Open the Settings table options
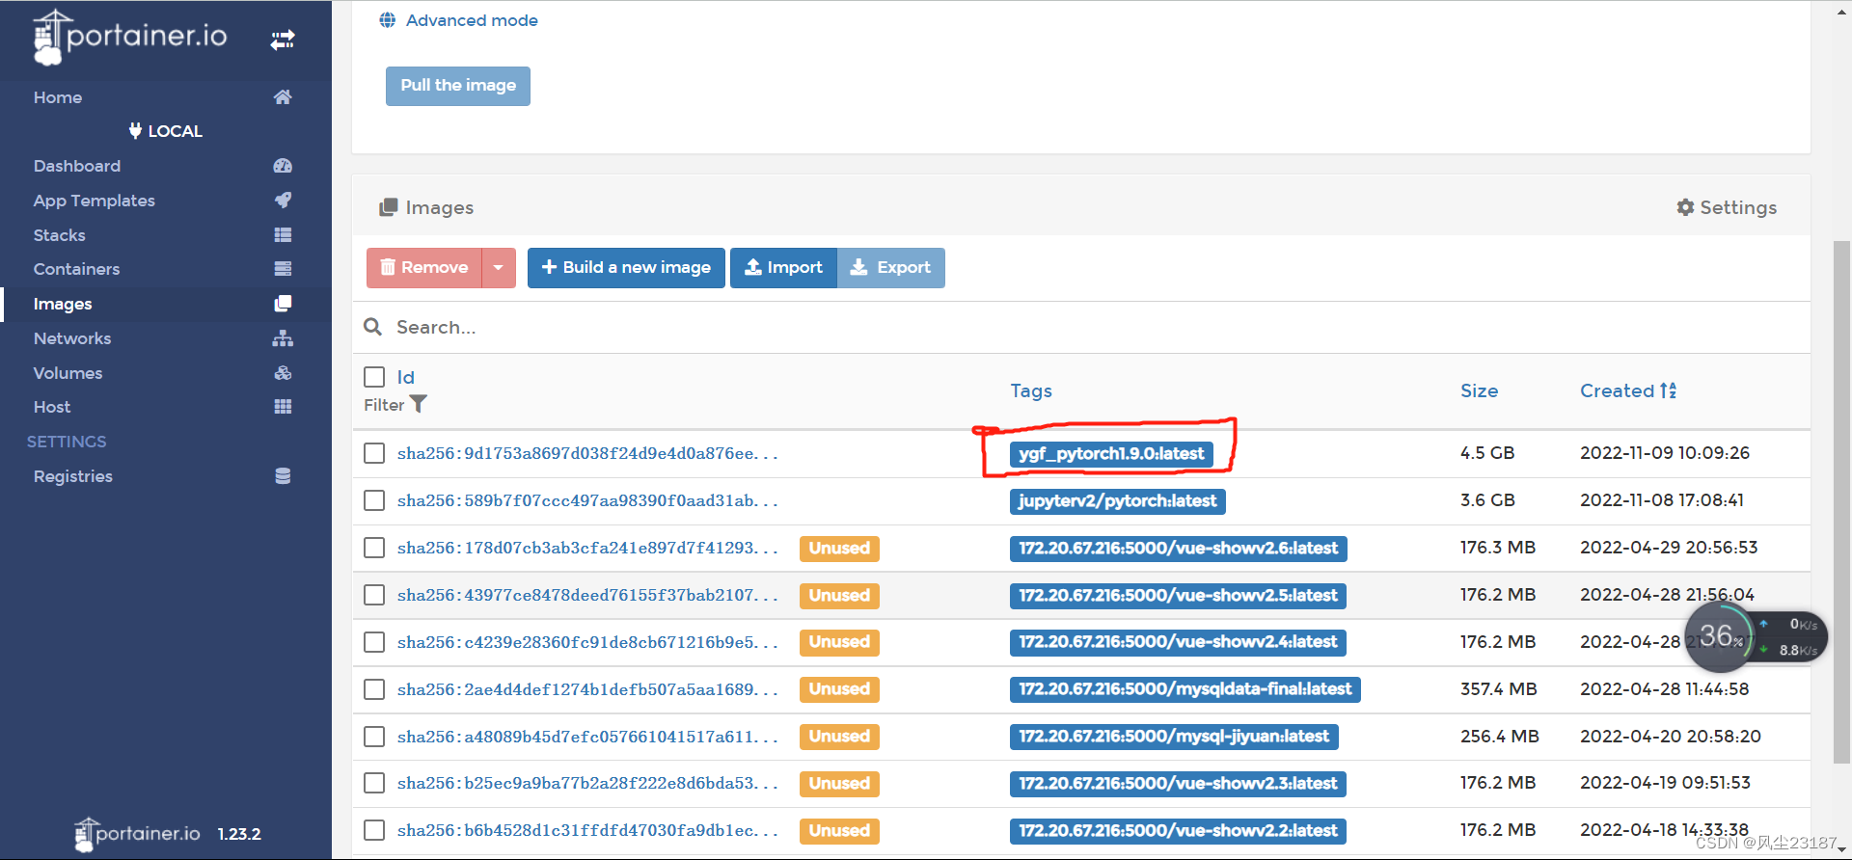Image resolution: width=1852 pixels, height=860 pixels. click(1727, 207)
